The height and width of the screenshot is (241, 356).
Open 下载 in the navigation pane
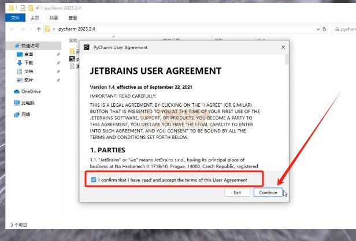[29, 63]
